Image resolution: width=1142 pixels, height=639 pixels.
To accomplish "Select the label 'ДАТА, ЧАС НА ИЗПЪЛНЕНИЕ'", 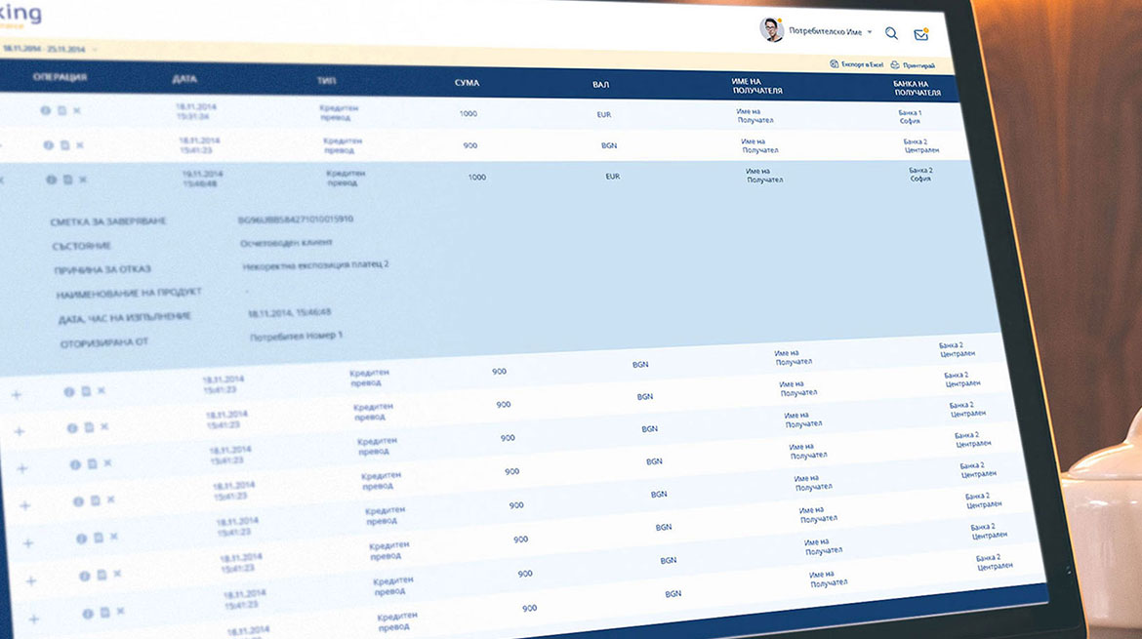I will point(125,318).
